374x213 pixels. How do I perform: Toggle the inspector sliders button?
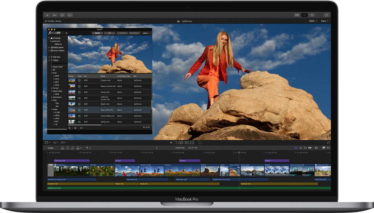(312, 15)
